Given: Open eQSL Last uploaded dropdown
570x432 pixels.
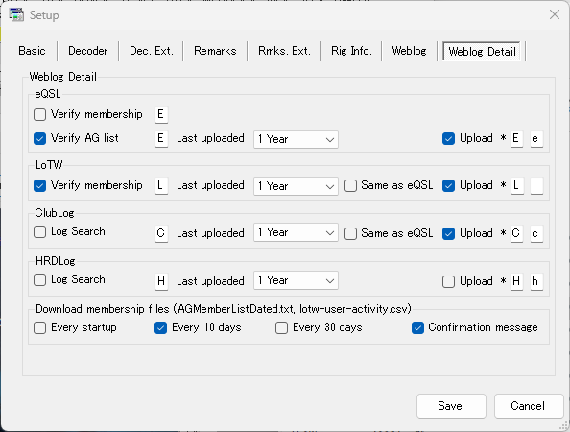Looking at the screenshot, I should pos(296,139).
